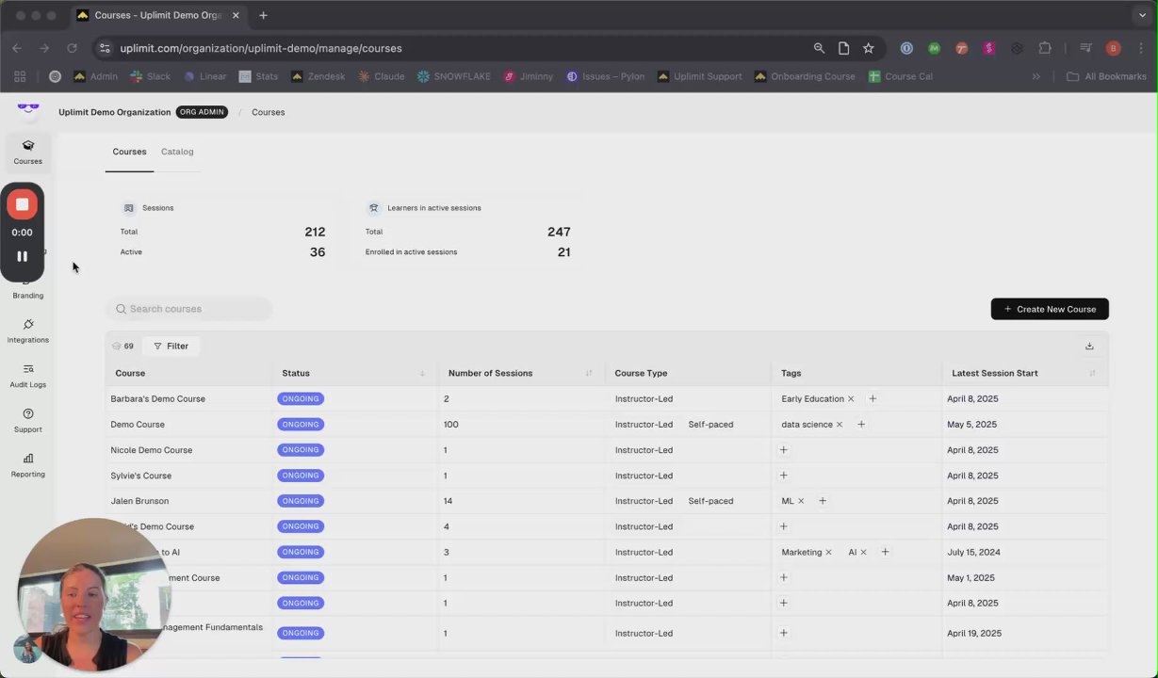Add a tag to Nicole Demo Course
Viewport: 1158px width, 678px height.
click(x=783, y=450)
